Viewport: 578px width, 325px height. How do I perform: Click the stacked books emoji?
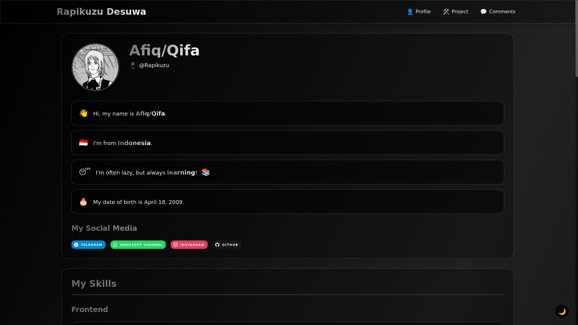click(206, 172)
